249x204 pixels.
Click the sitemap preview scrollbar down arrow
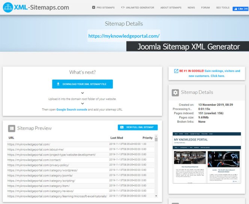tap(156, 196)
